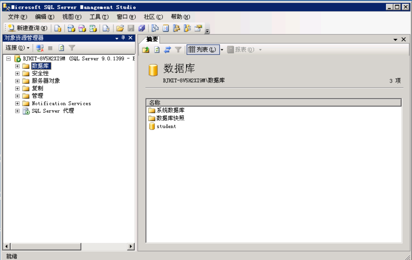Image resolution: width=412 pixels, height=260 pixels.
Task: Open the 连接 (Connect) dropdown in Object Explorer
Action: (17, 48)
